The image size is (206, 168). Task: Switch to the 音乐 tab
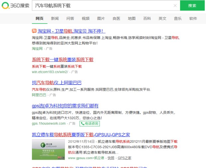tap(178, 19)
